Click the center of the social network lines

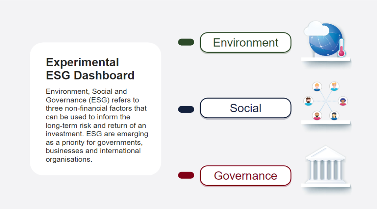click(325, 101)
